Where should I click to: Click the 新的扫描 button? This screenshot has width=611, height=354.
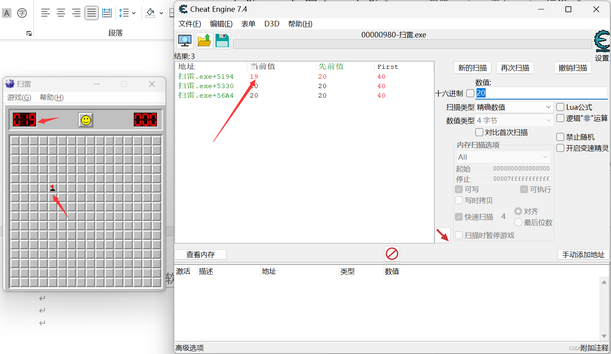pyautogui.click(x=473, y=68)
